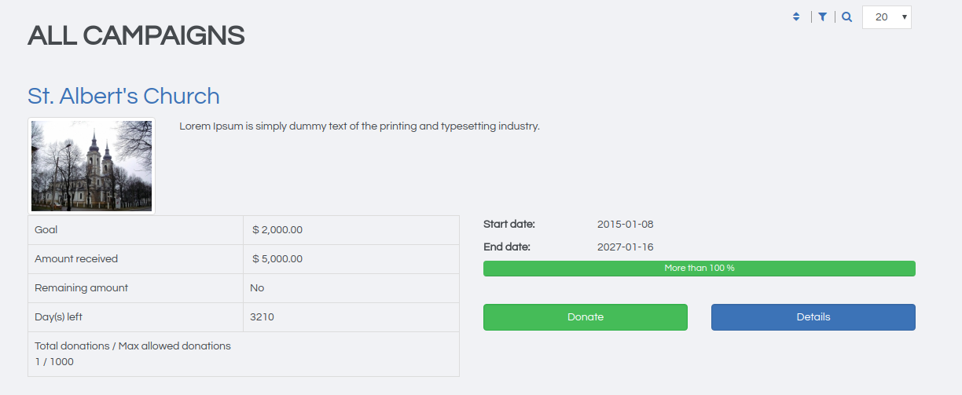Click the $ 2,000.00 goal value

(x=277, y=230)
